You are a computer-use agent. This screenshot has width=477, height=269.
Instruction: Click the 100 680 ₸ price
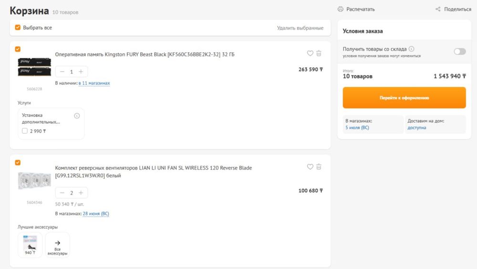[311, 191]
